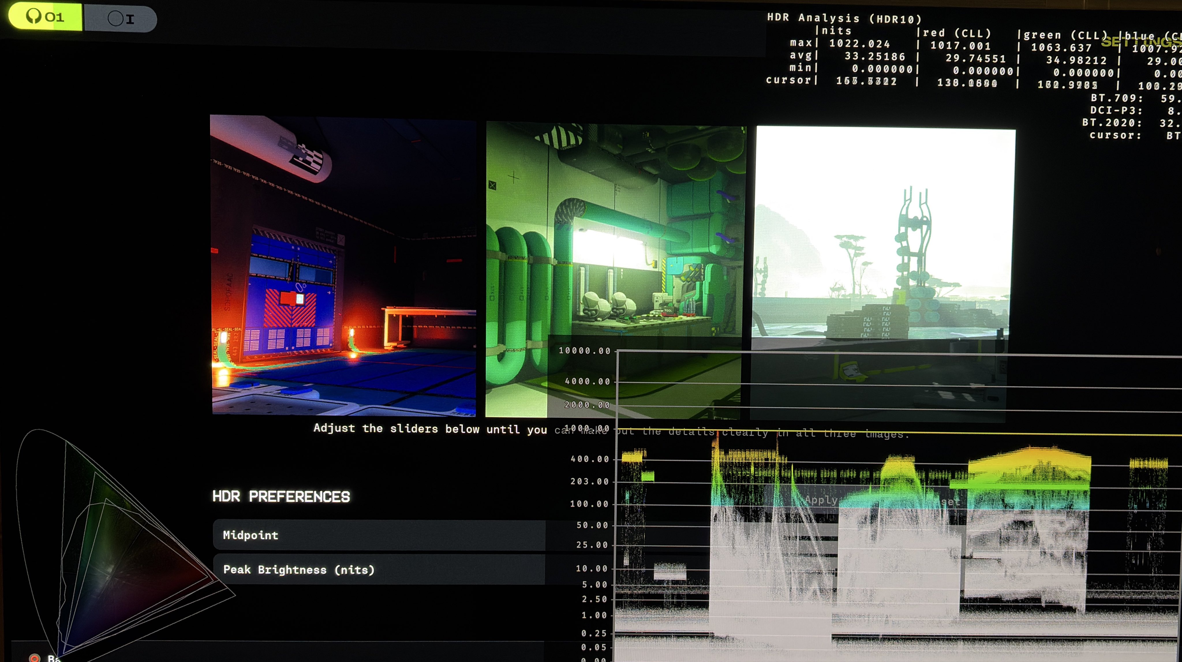
Task: Click the HDR PREFERENCES heading
Action: click(281, 496)
